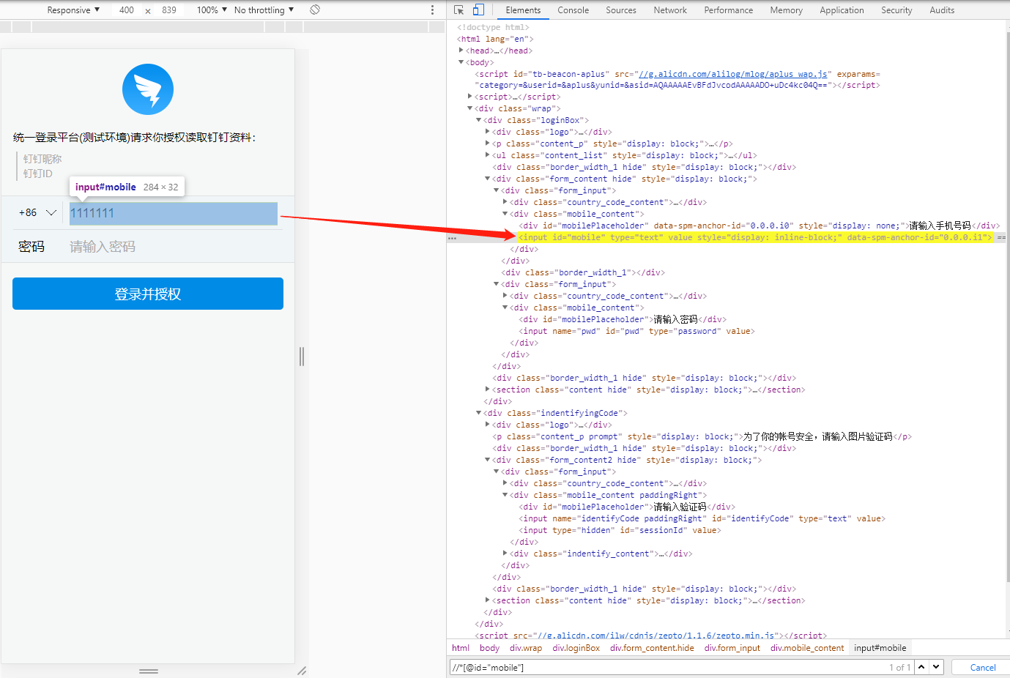Open the +86 country code selector
Viewport: 1010px width, 678px height.
37,212
